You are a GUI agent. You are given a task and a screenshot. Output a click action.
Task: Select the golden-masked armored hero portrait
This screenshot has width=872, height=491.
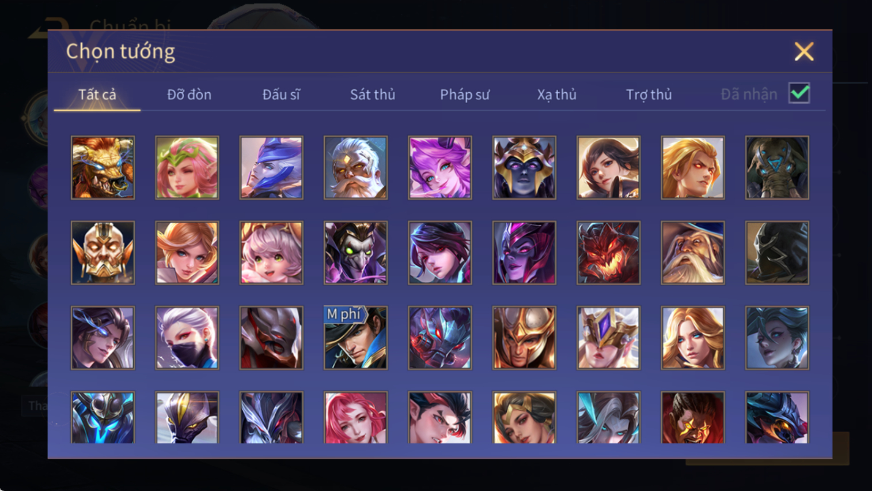pos(103,252)
